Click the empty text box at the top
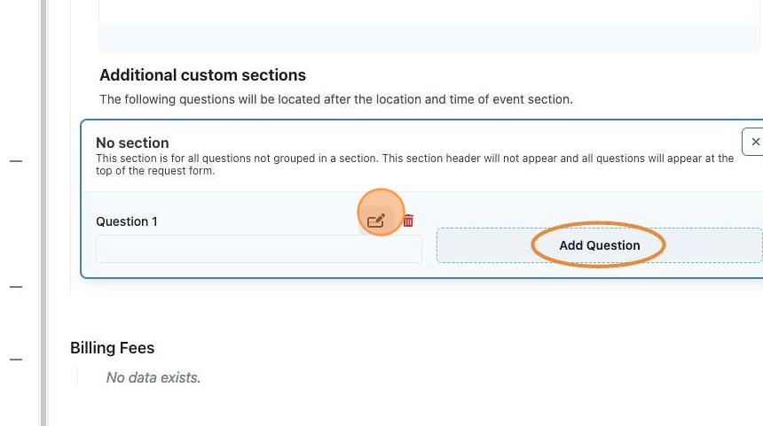 click(x=429, y=12)
